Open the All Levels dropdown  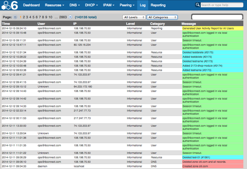pos(134,17)
